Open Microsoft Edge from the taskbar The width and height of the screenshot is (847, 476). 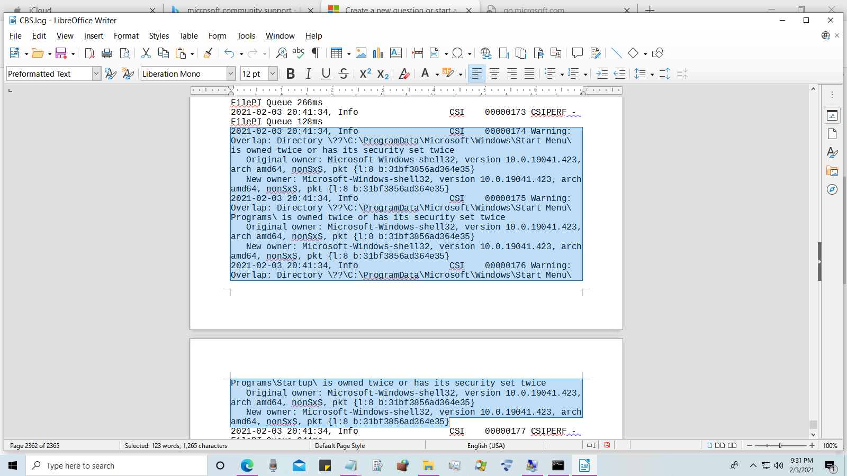click(247, 466)
